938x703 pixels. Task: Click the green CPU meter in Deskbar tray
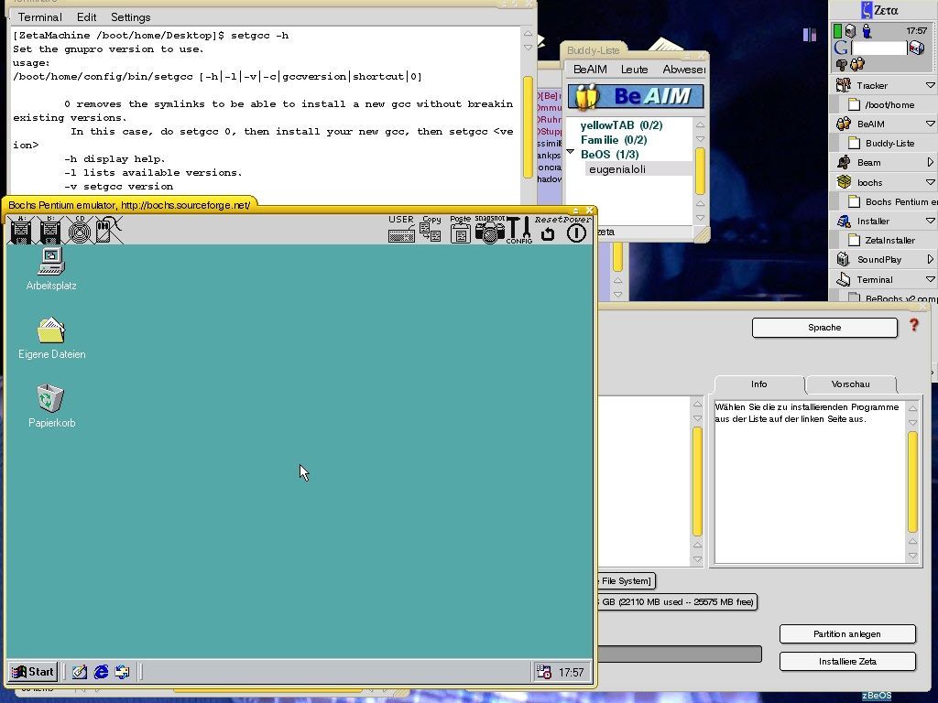point(837,31)
